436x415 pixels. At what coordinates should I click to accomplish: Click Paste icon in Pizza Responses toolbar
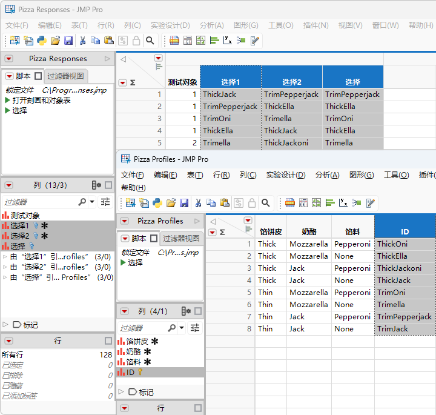click(109, 41)
